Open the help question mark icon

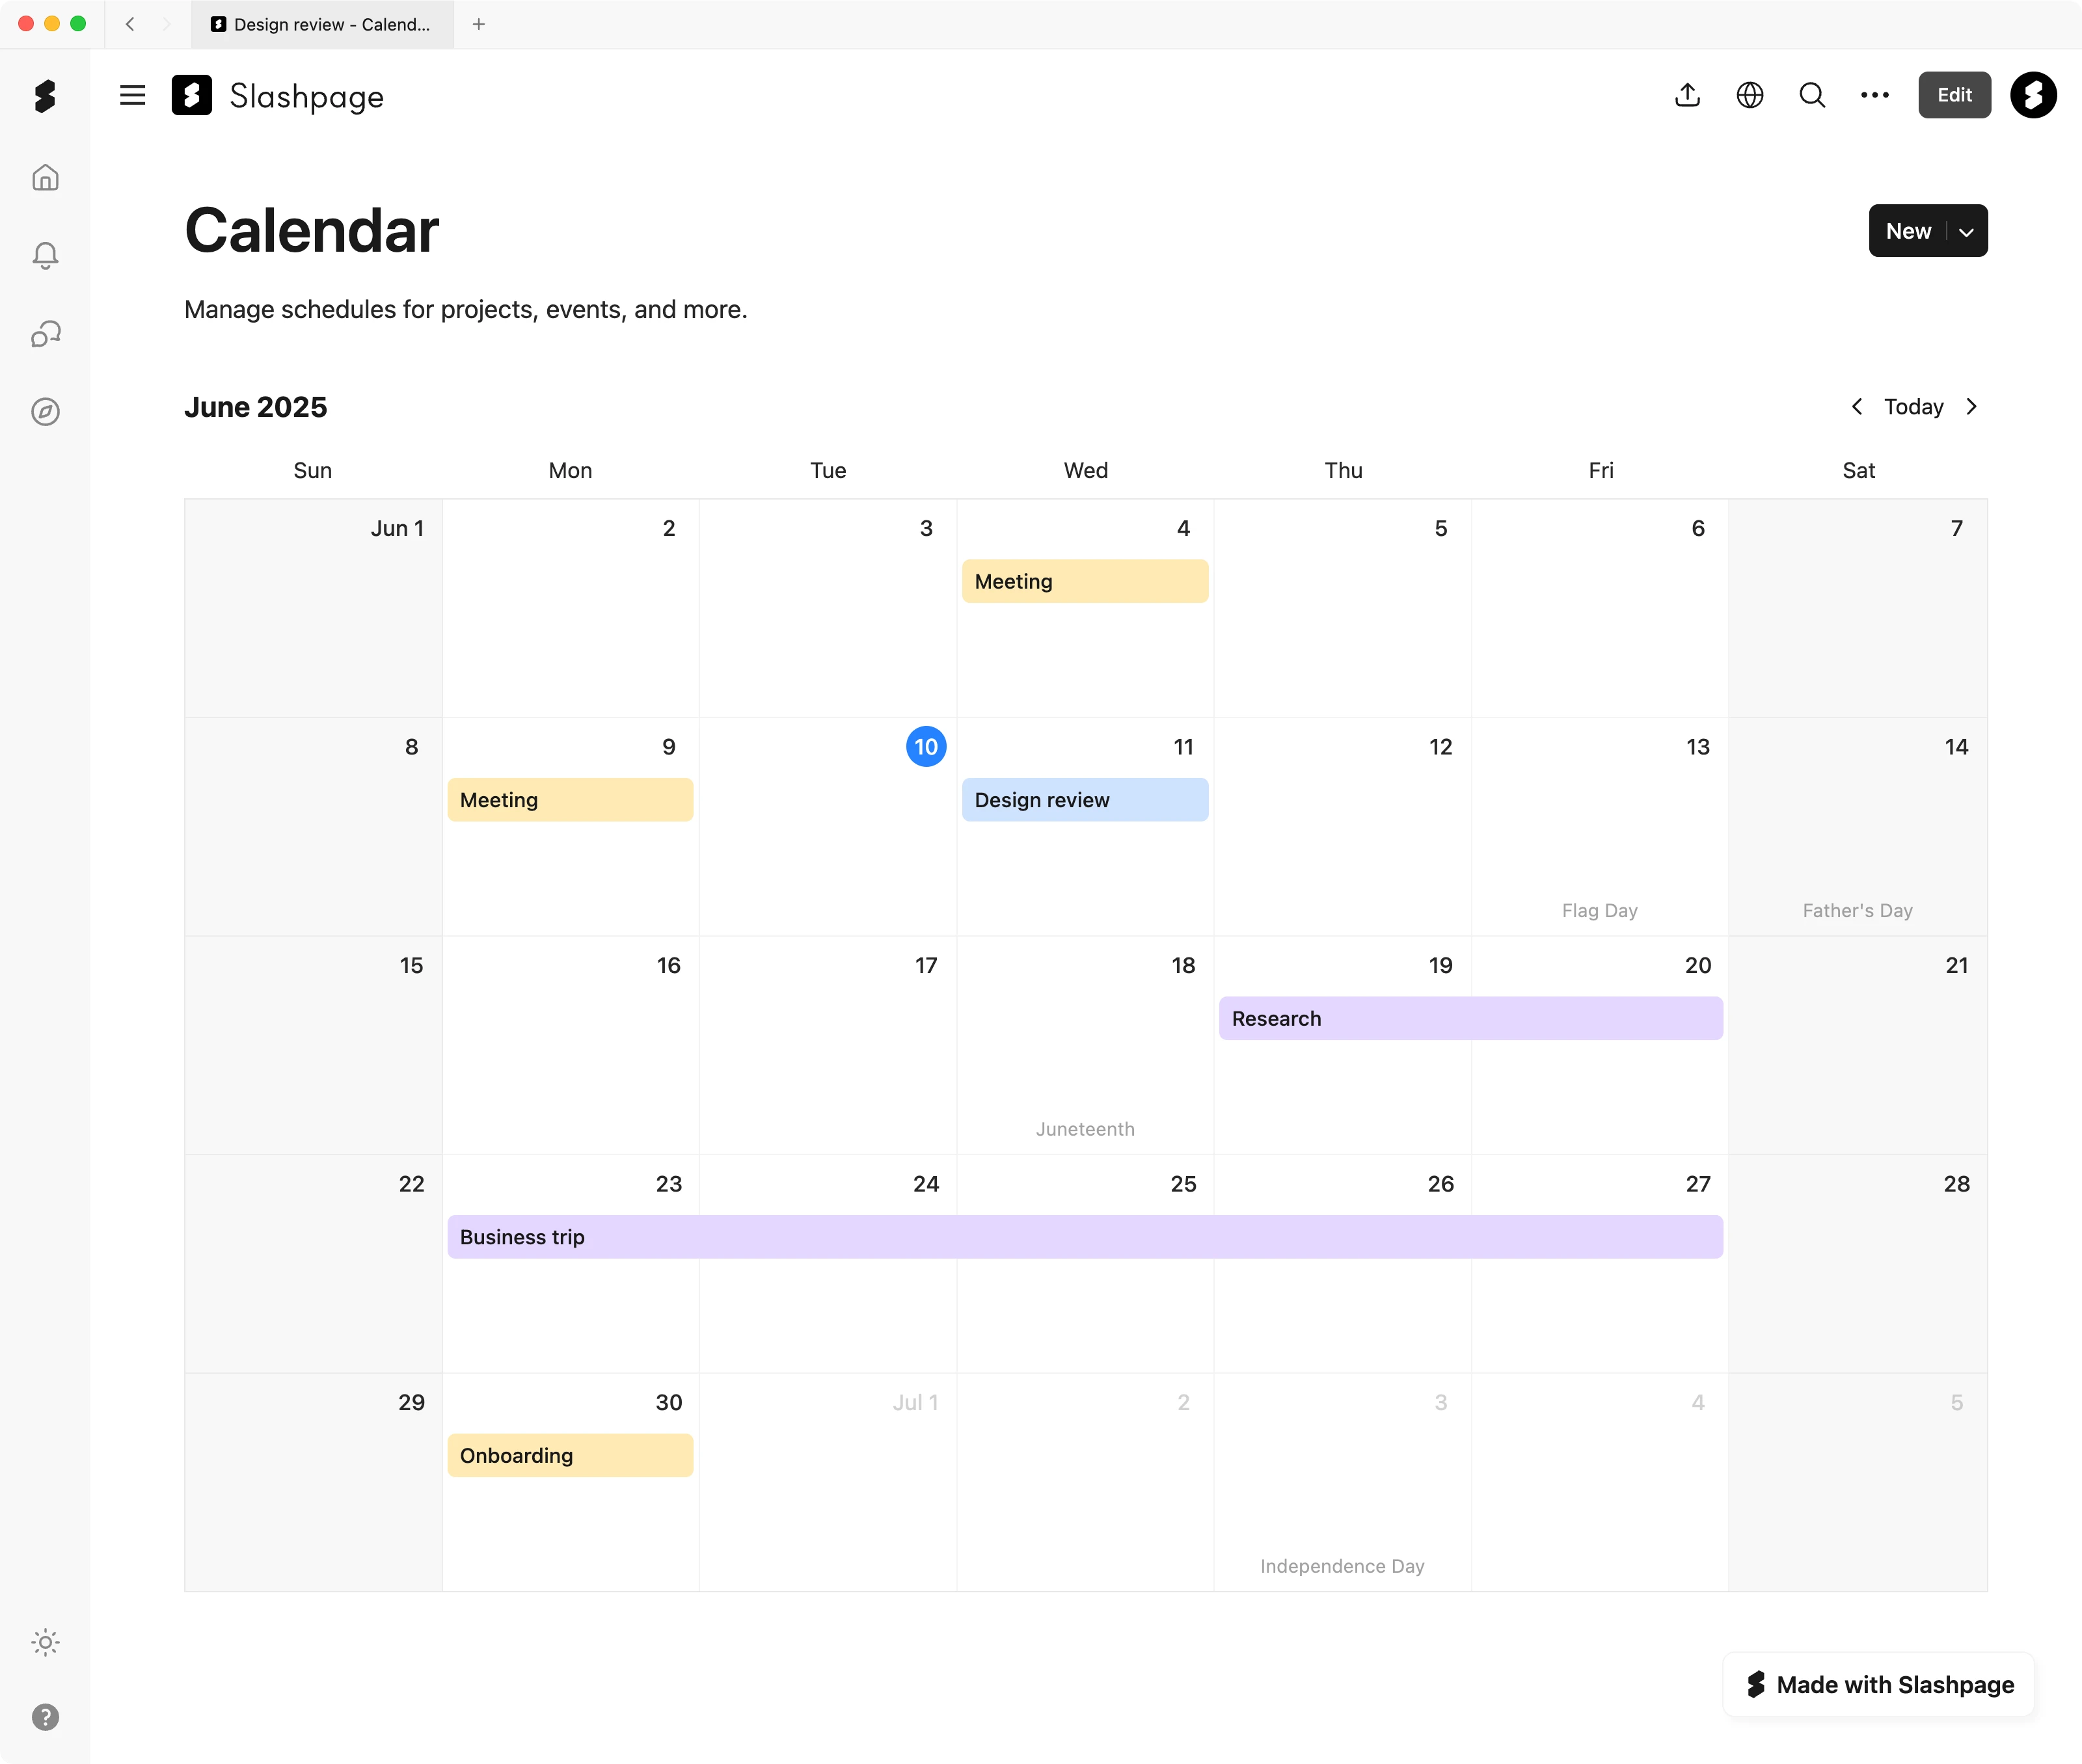pyautogui.click(x=45, y=1717)
